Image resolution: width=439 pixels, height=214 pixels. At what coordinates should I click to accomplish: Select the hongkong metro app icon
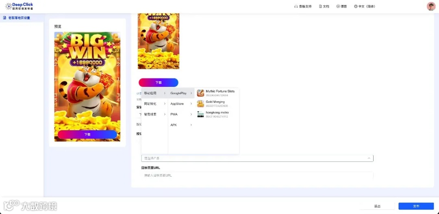click(x=200, y=114)
